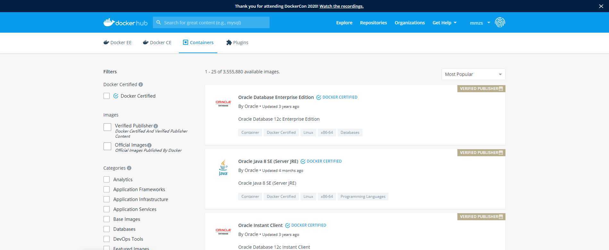Click x86-64 tag on Oracle Java card
609x250 pixels.
[x=327, y=197]
